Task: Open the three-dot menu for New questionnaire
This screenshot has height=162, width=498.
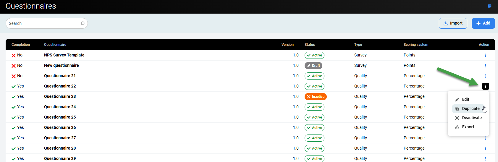Action: (485, 66)
